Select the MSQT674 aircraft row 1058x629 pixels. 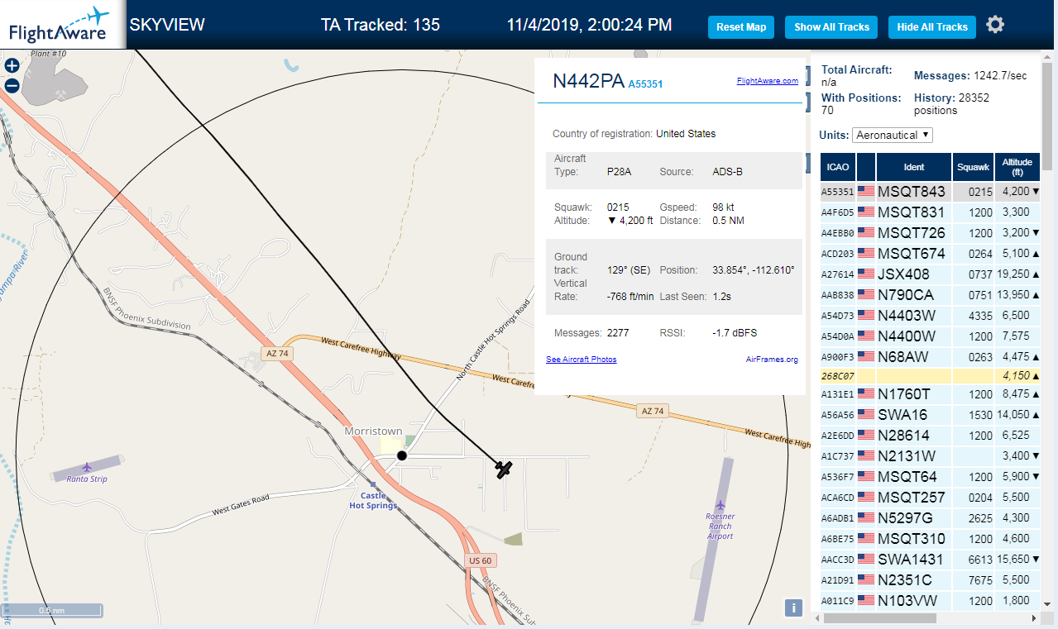(930, 254)
